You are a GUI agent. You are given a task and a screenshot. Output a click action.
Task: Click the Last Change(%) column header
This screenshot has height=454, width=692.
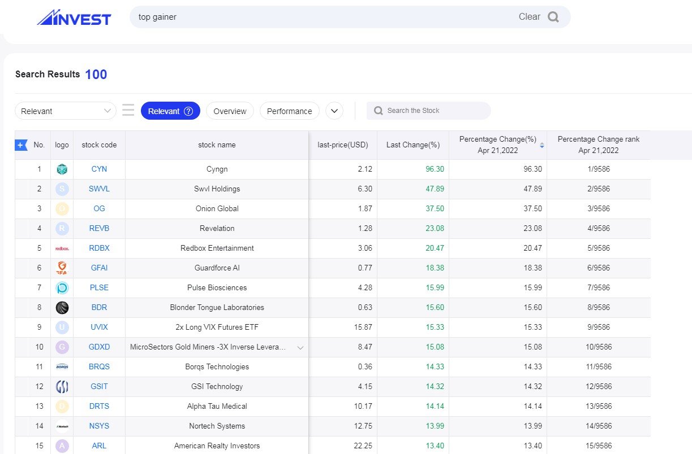point(413,145)
